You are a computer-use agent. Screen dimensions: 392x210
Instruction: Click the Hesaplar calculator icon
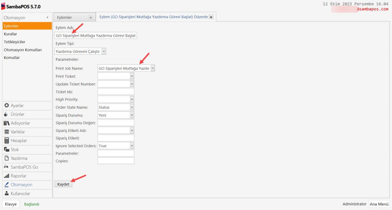tap(7, 141)
